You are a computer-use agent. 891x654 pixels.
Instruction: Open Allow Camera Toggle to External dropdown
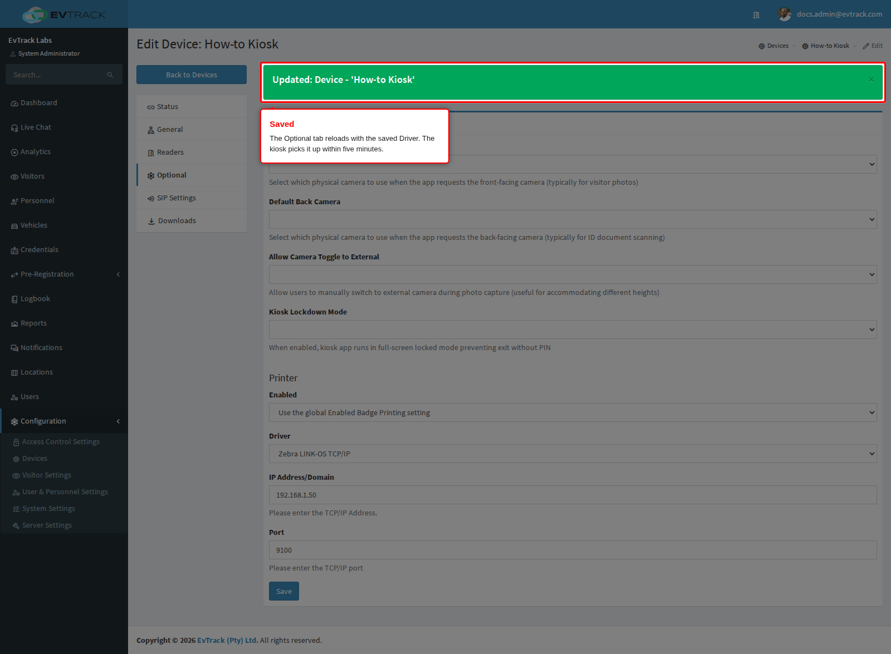click(x=572, y=274)
